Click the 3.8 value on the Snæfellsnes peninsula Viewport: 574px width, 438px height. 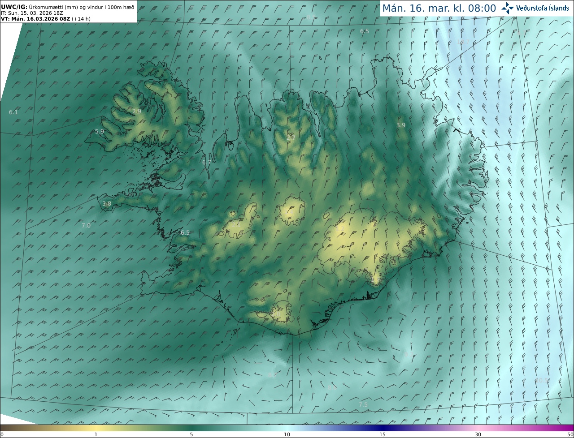107,203
